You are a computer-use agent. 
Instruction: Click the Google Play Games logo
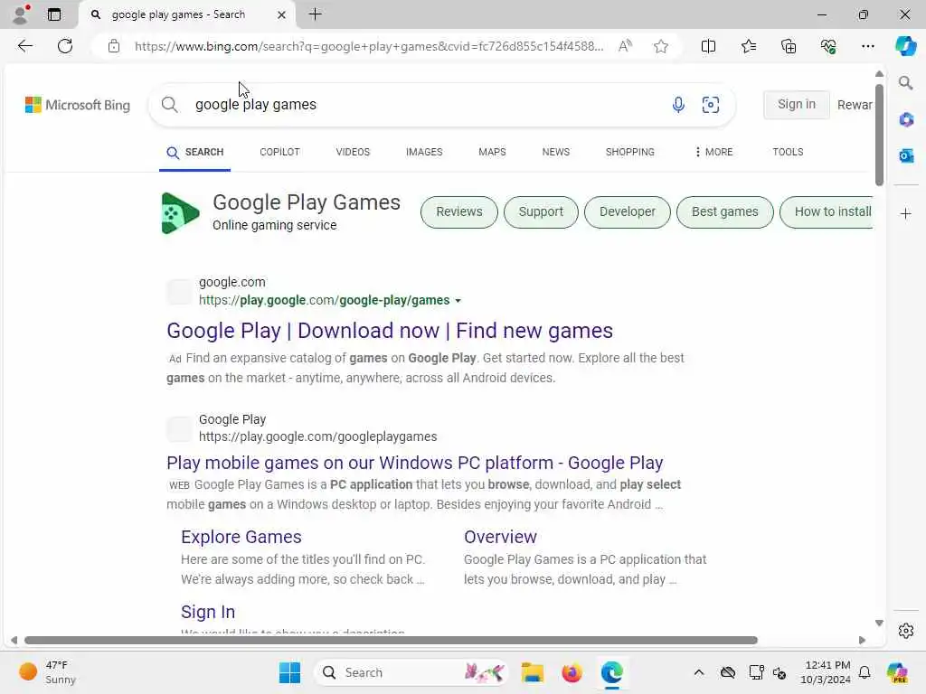coord(180,213)
